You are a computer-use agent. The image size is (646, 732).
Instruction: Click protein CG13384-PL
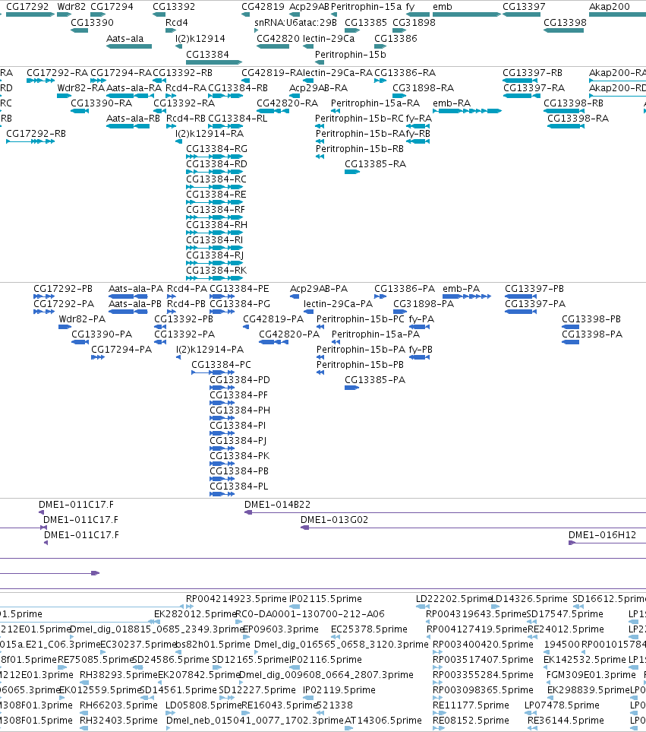click(222, 494)
